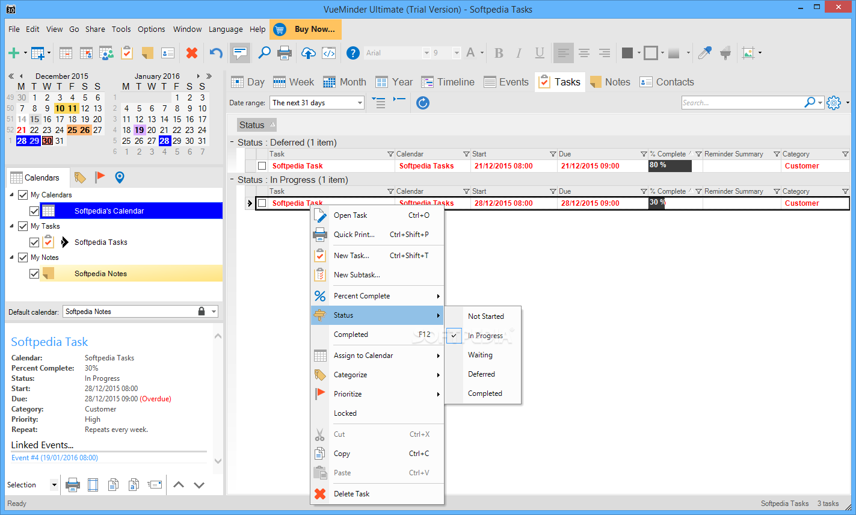Image resolution: width=856 pixels, height=515 pixels.
Task: Click the Status grouping column header
Action: coord(257,125)
